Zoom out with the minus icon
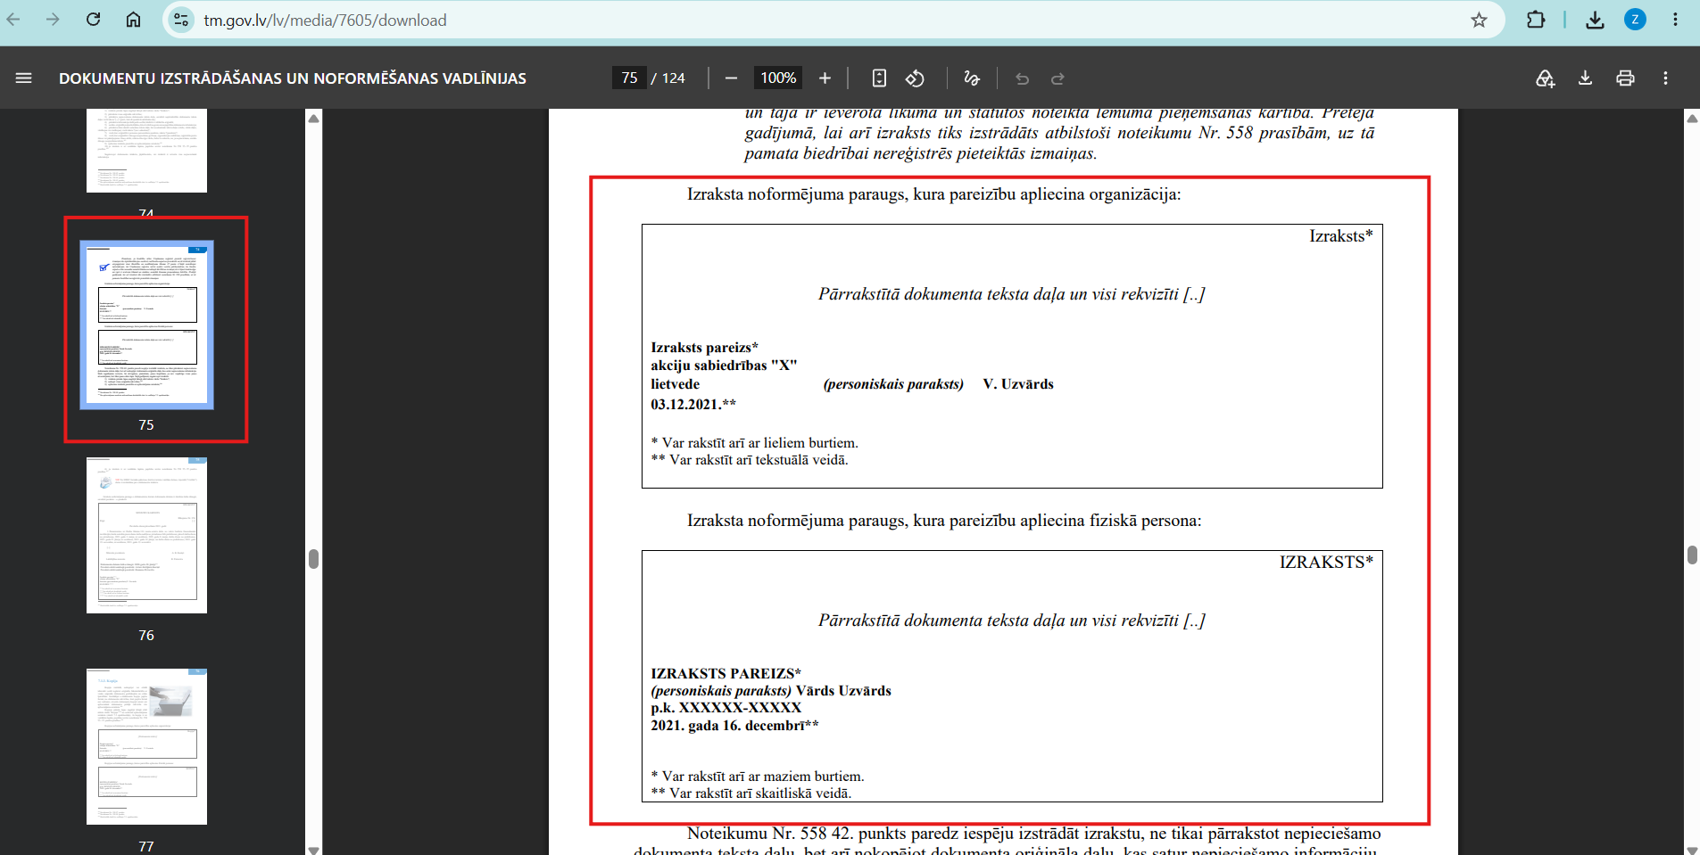Viewport: 1700px width, 855px height. point(731,78)
